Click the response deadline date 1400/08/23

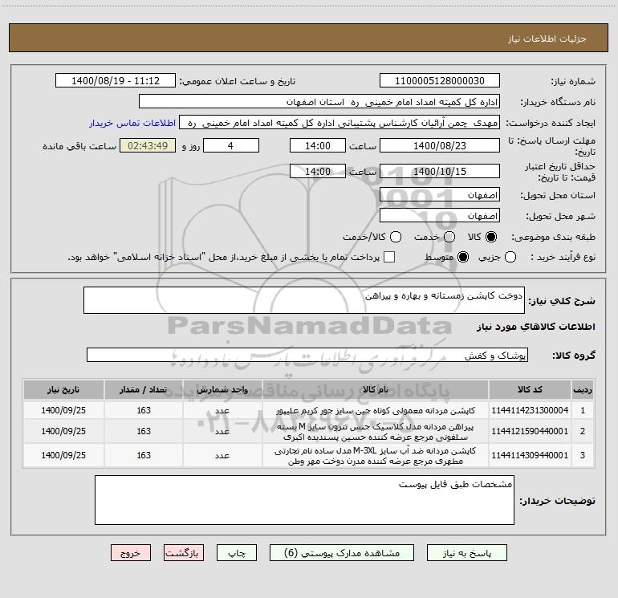440,145
